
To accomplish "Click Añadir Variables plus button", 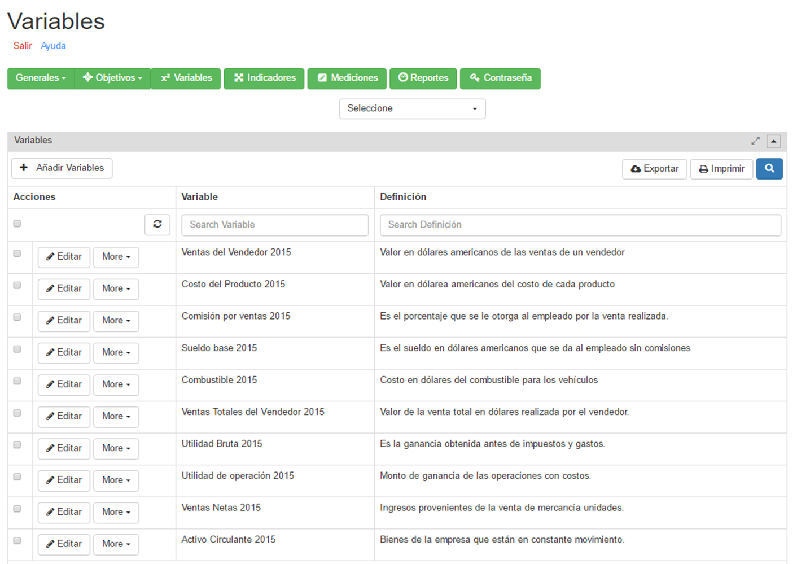I will pyautogui.click(x=62, y=168).
